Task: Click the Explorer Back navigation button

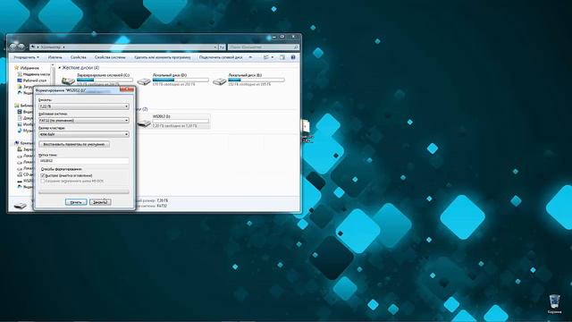Action: [x=13, y=47]
